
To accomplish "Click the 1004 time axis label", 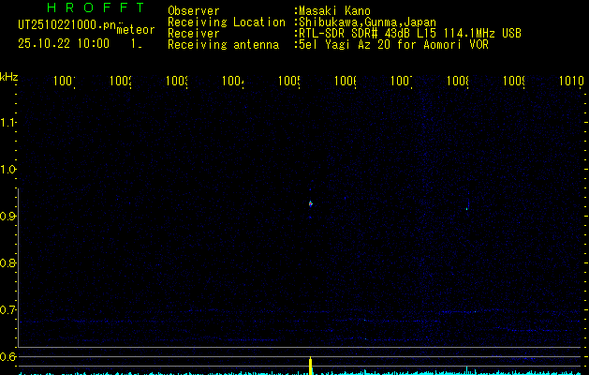I will point(233,82).
